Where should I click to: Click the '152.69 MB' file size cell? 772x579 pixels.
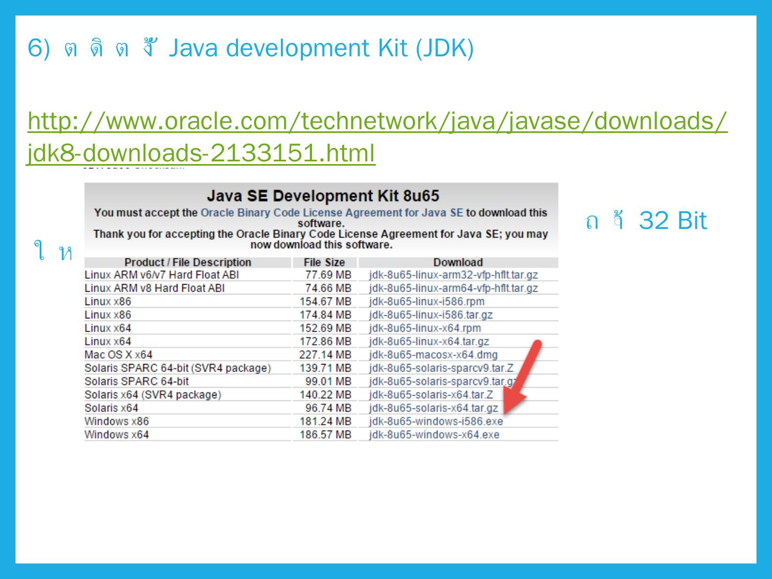(325, 328)
